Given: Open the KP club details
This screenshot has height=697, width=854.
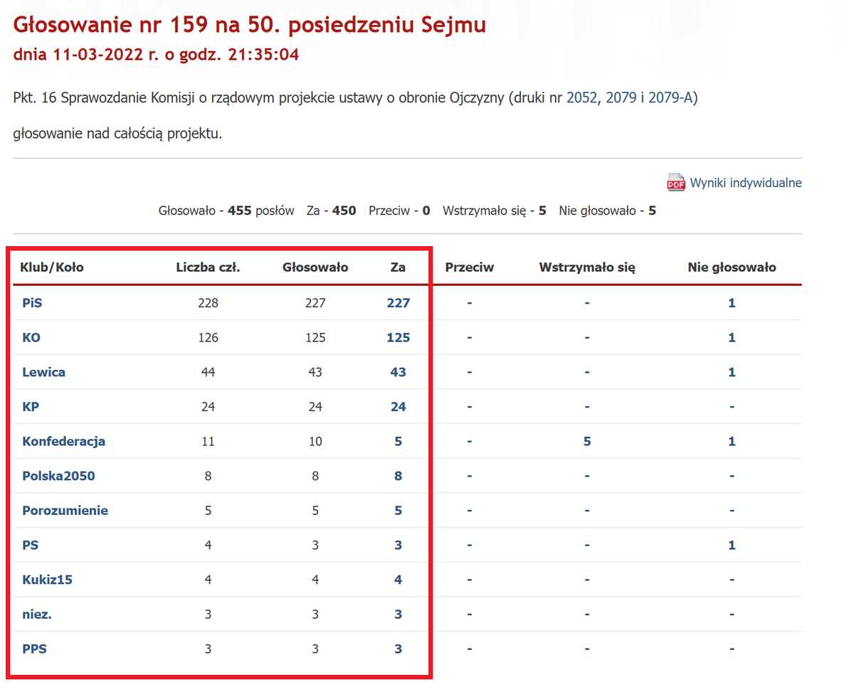Looking at the screenshot, I should tap(31, 406).
